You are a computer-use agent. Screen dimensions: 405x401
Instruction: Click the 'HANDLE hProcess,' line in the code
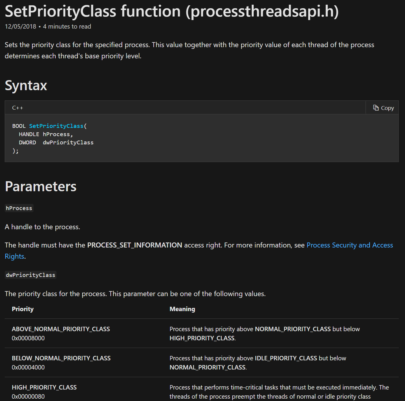(x=46, y=134)
